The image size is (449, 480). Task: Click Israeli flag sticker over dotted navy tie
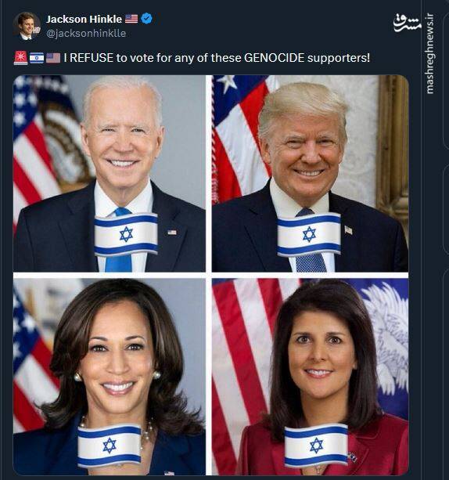coord(309,234)
